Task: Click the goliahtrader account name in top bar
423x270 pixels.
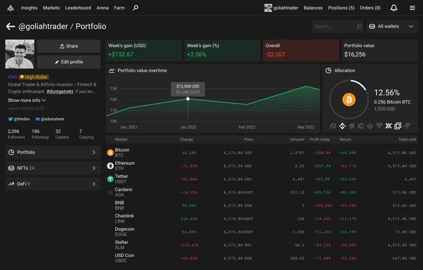Action: click(286, 8)
